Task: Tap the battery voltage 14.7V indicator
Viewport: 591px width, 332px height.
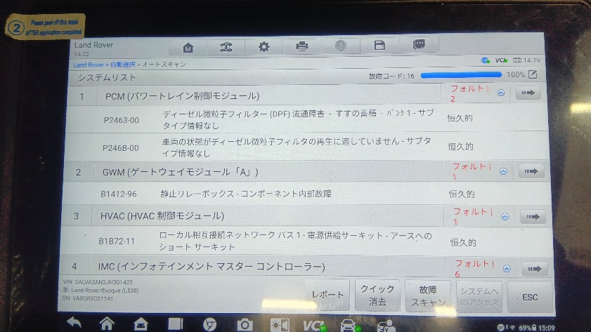Action: point(526,60)
